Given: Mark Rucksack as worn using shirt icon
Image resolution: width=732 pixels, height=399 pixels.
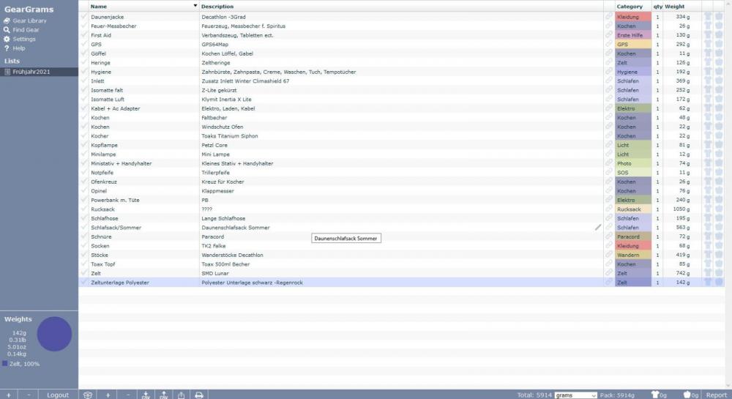Looking at the screenshot, I should (708, 209).
